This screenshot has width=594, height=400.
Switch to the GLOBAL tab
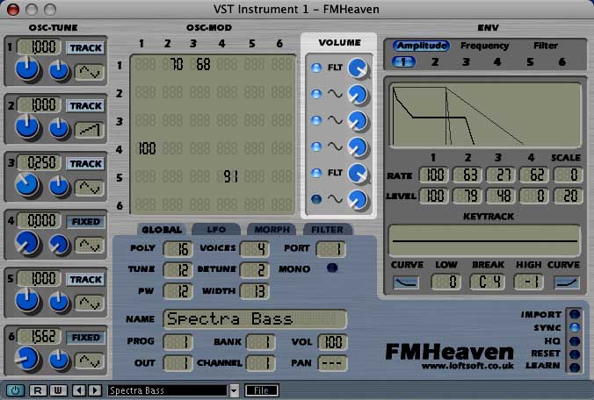[x=162, y=230]
